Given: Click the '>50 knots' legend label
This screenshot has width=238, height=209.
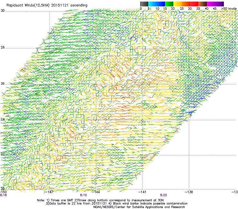Looking at the screenshot, I should 229,8.
